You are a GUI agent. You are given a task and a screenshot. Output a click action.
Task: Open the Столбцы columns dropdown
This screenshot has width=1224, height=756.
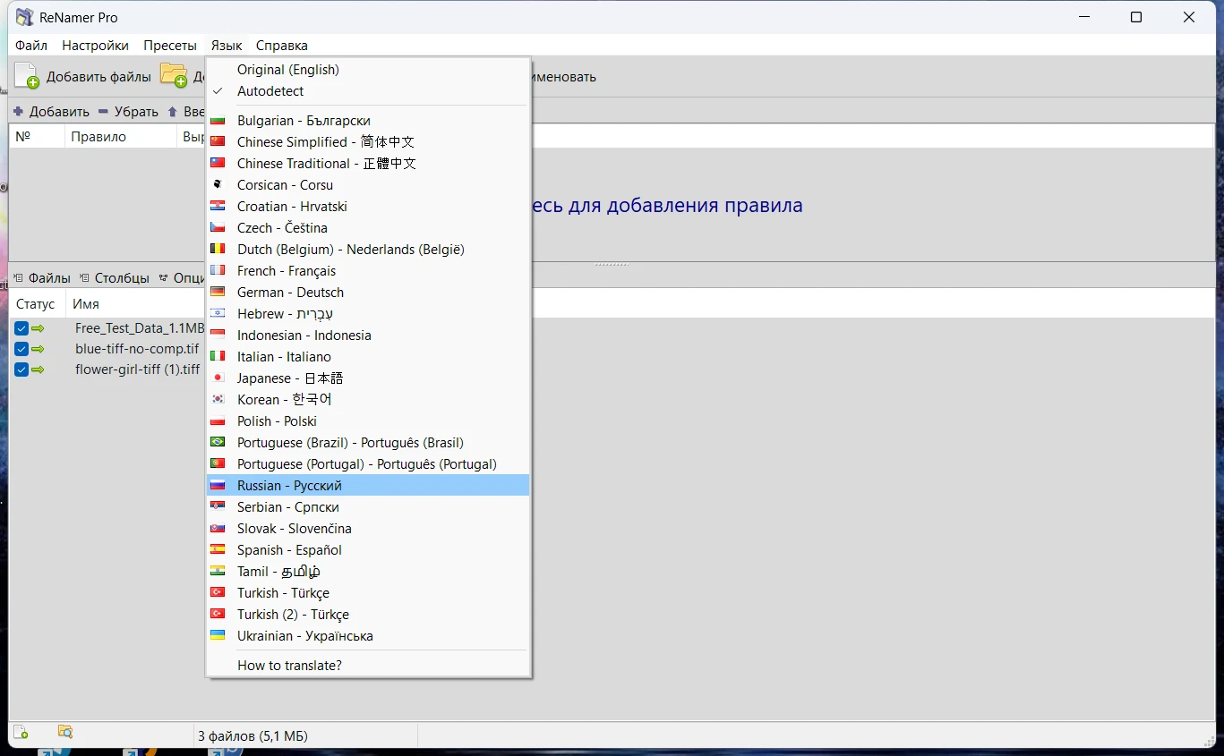click(114, 278)
